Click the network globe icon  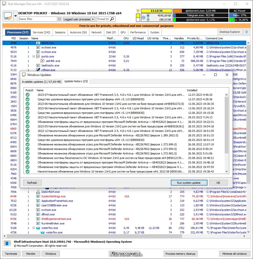[144, 18]
